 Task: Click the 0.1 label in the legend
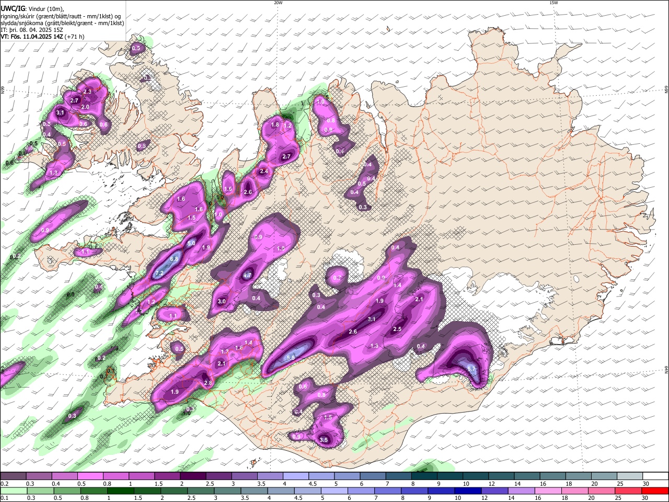[4, 497]
